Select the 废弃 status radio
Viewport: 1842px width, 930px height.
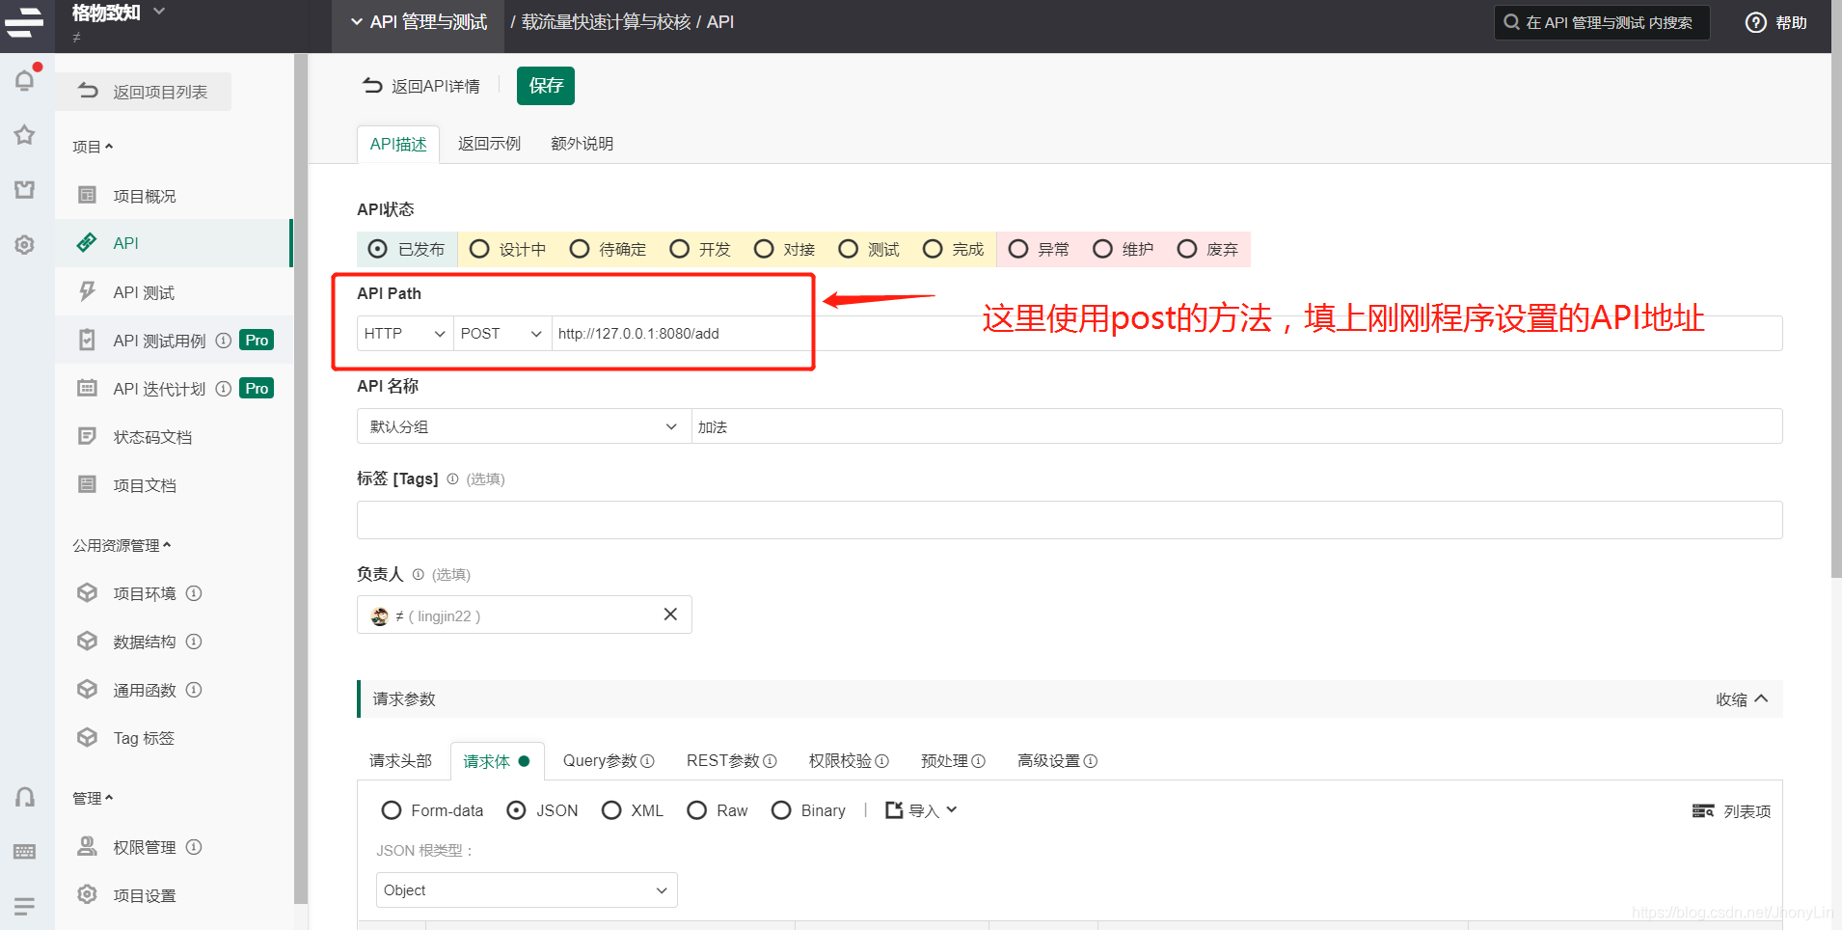[x=1187, y=249]
